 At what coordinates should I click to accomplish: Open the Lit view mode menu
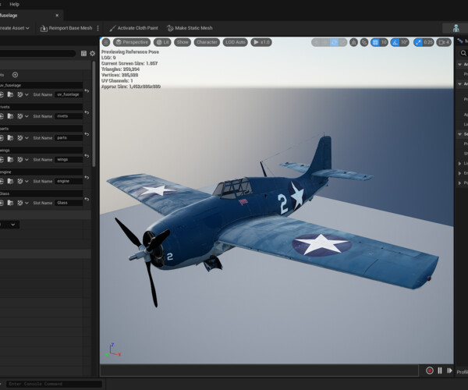(161, 42)
